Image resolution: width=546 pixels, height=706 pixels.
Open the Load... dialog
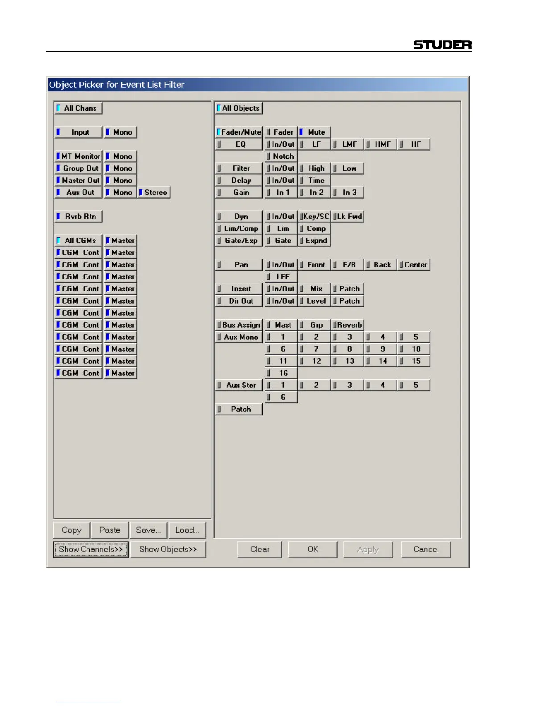(187, 530)
